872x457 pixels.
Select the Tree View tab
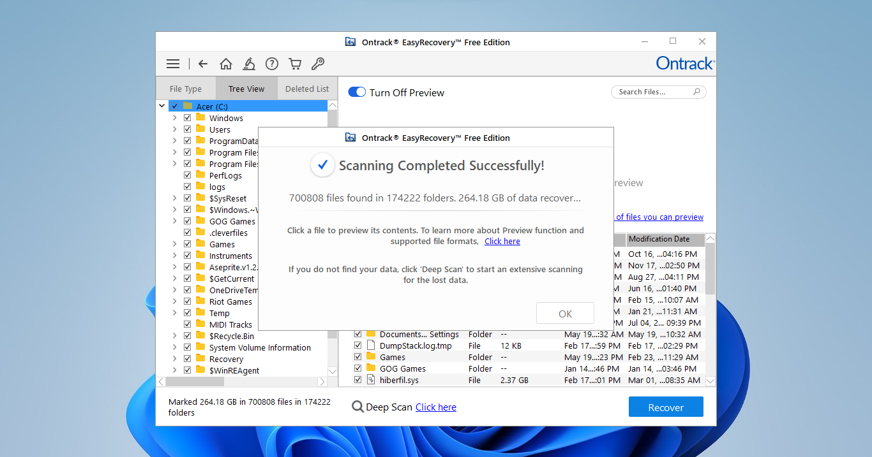tap(246, 89)
